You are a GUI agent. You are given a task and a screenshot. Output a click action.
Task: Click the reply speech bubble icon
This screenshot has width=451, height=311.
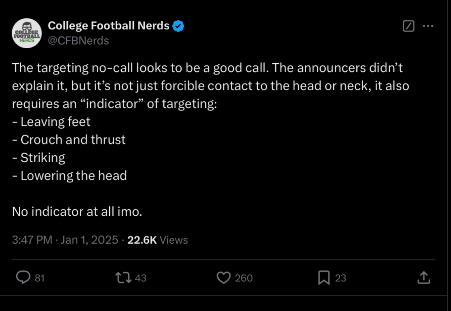tap(23, 278)
